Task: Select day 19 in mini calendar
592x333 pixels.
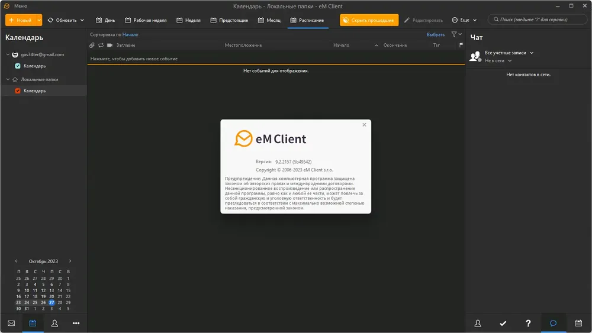Action: click(43, 296)
